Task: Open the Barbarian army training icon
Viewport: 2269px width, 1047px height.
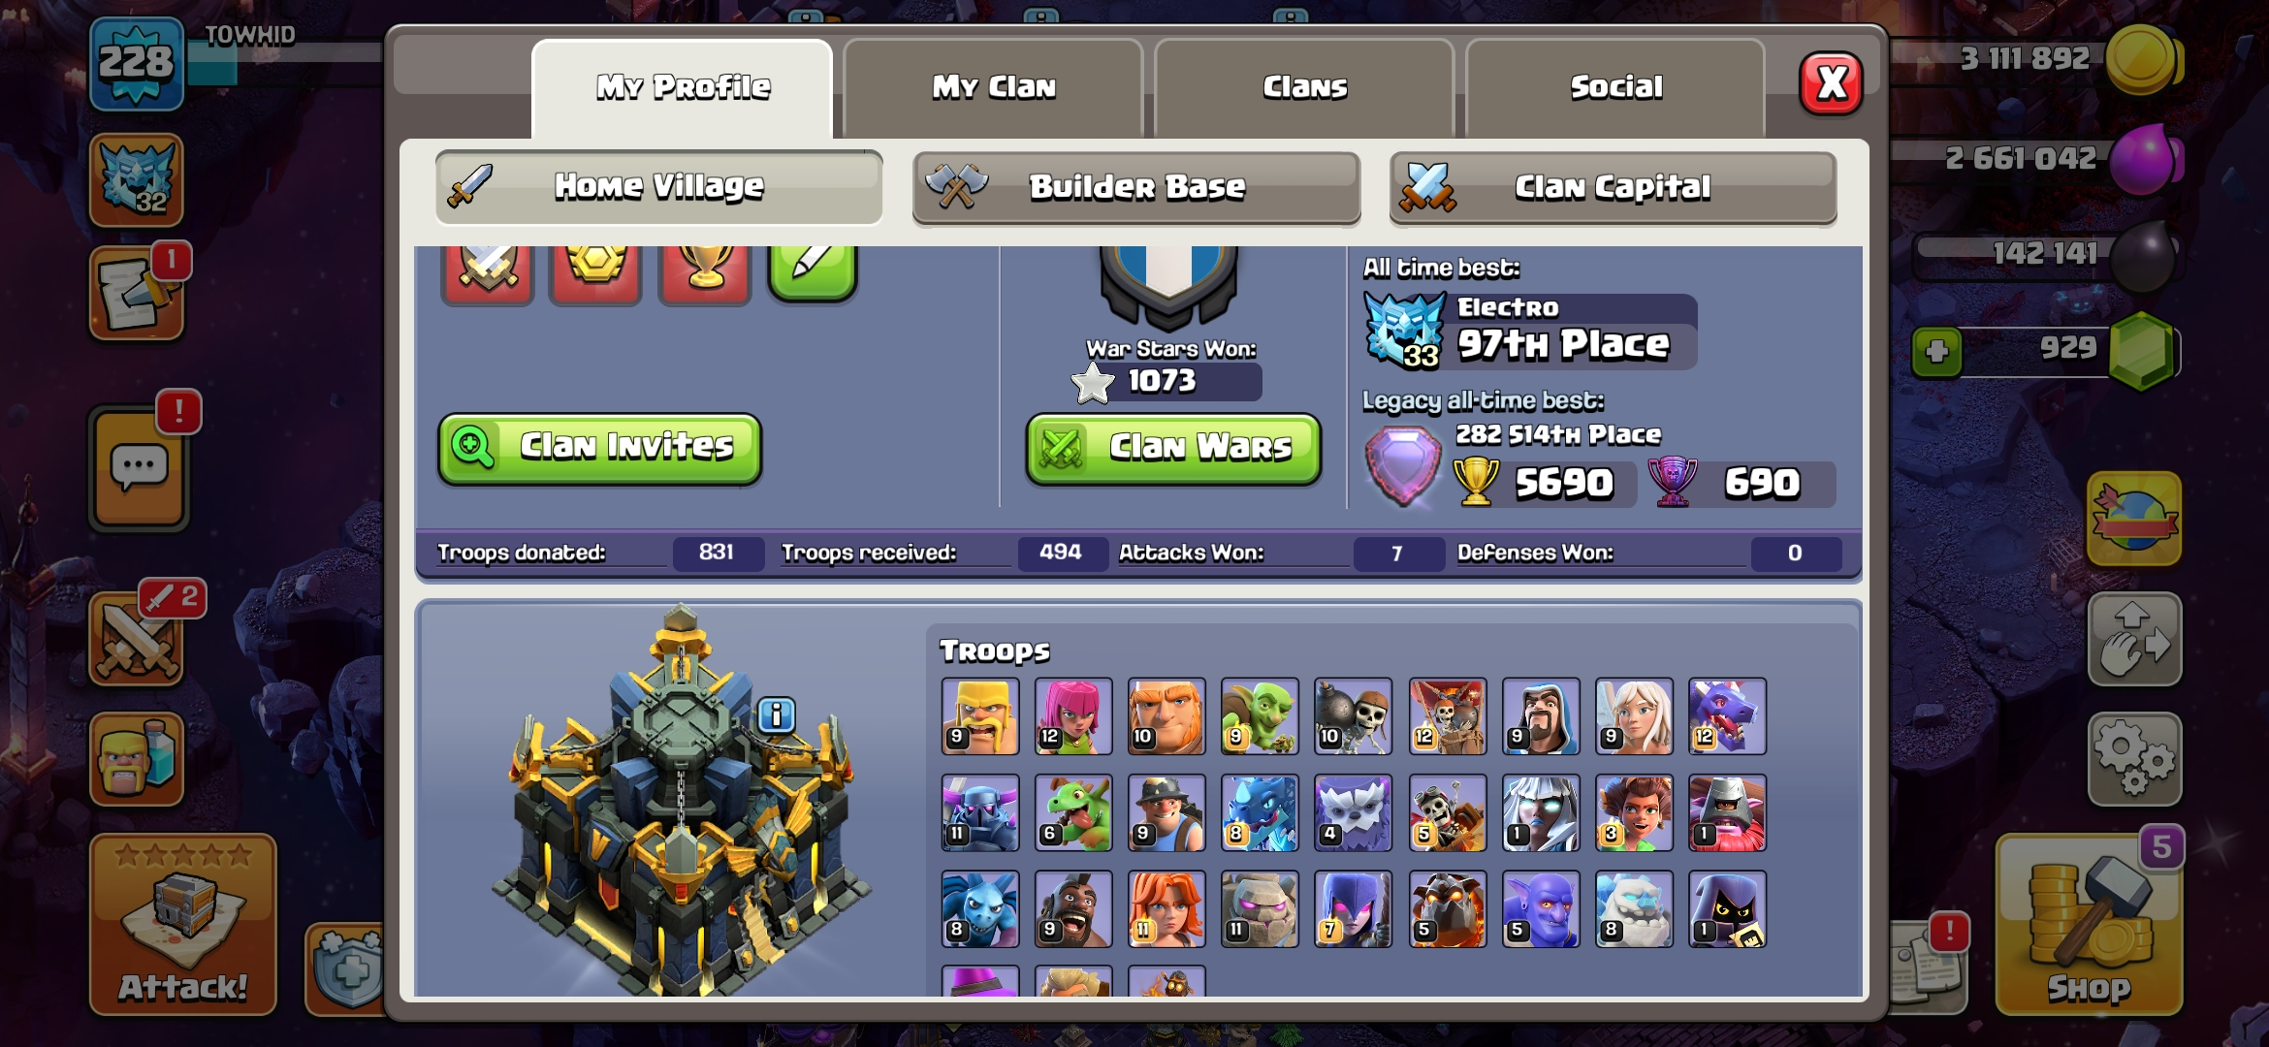Action: tap(137, 759)
